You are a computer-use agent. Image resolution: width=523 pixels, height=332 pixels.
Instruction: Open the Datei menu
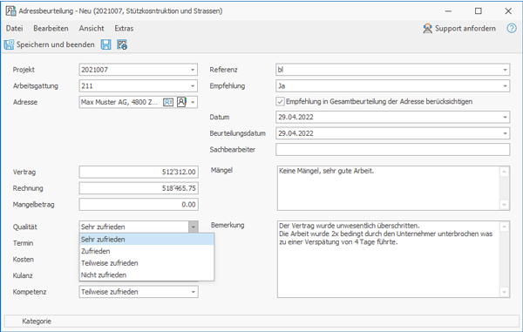click(14, 29)
